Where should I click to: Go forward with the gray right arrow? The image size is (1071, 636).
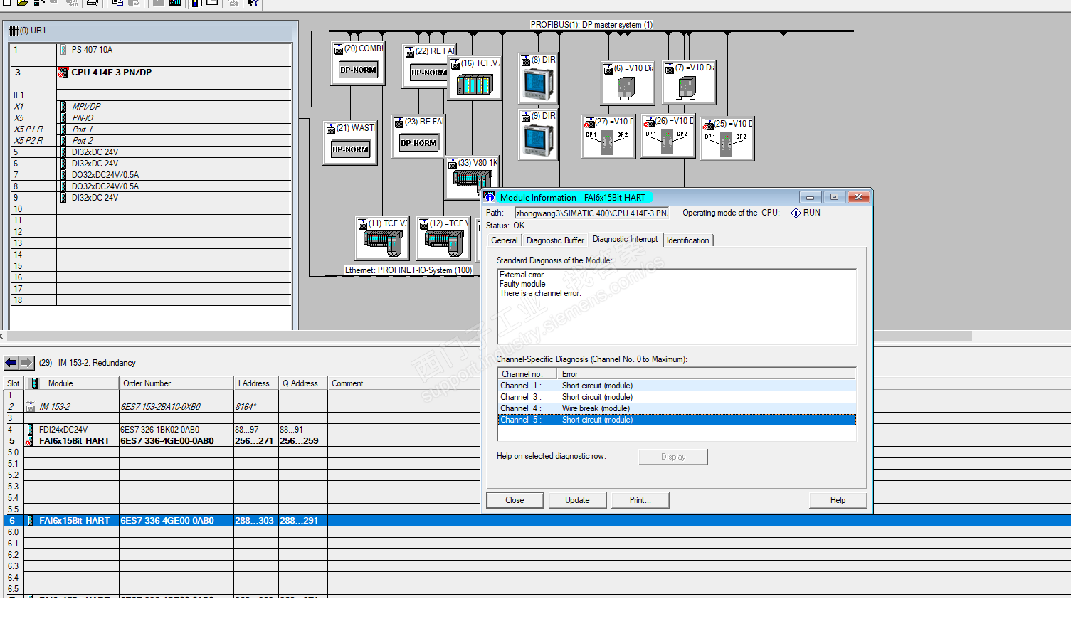pos(26,363)
